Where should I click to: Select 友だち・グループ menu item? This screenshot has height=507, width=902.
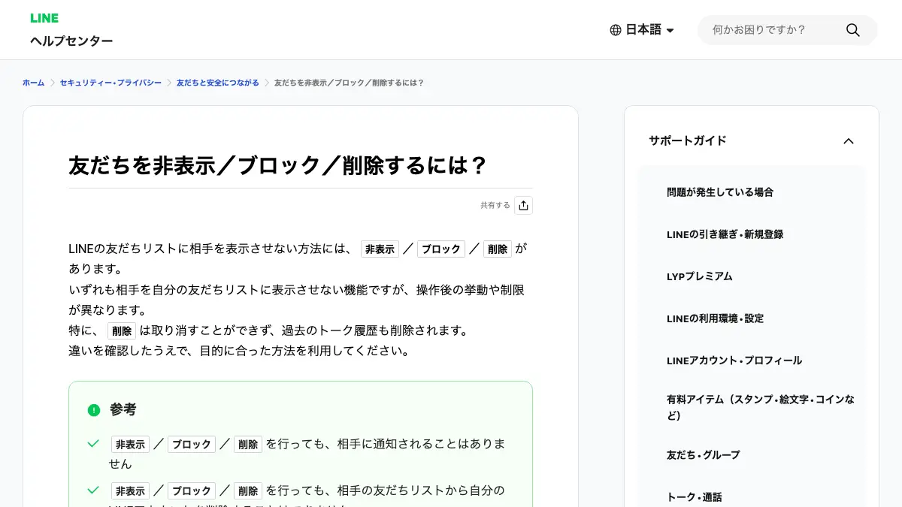coord(704,455)
